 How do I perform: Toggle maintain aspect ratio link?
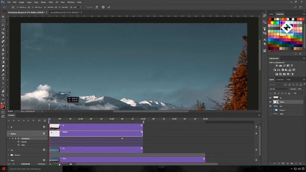click(56, 7)
